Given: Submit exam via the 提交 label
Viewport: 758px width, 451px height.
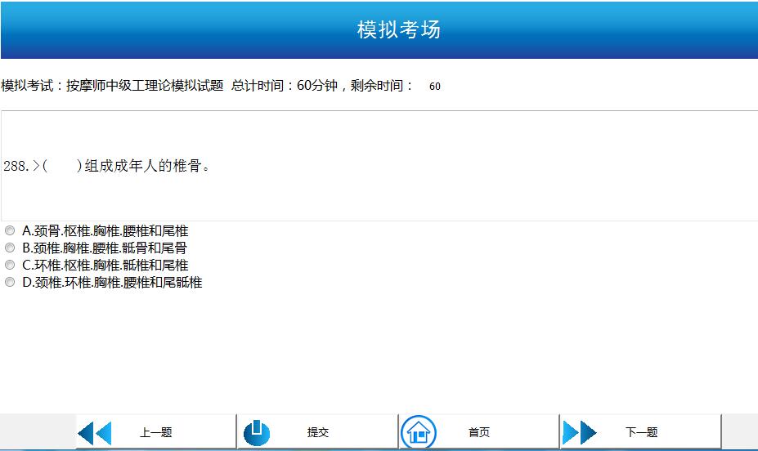Looking at the screenshot, I should [x=317, y=433].
